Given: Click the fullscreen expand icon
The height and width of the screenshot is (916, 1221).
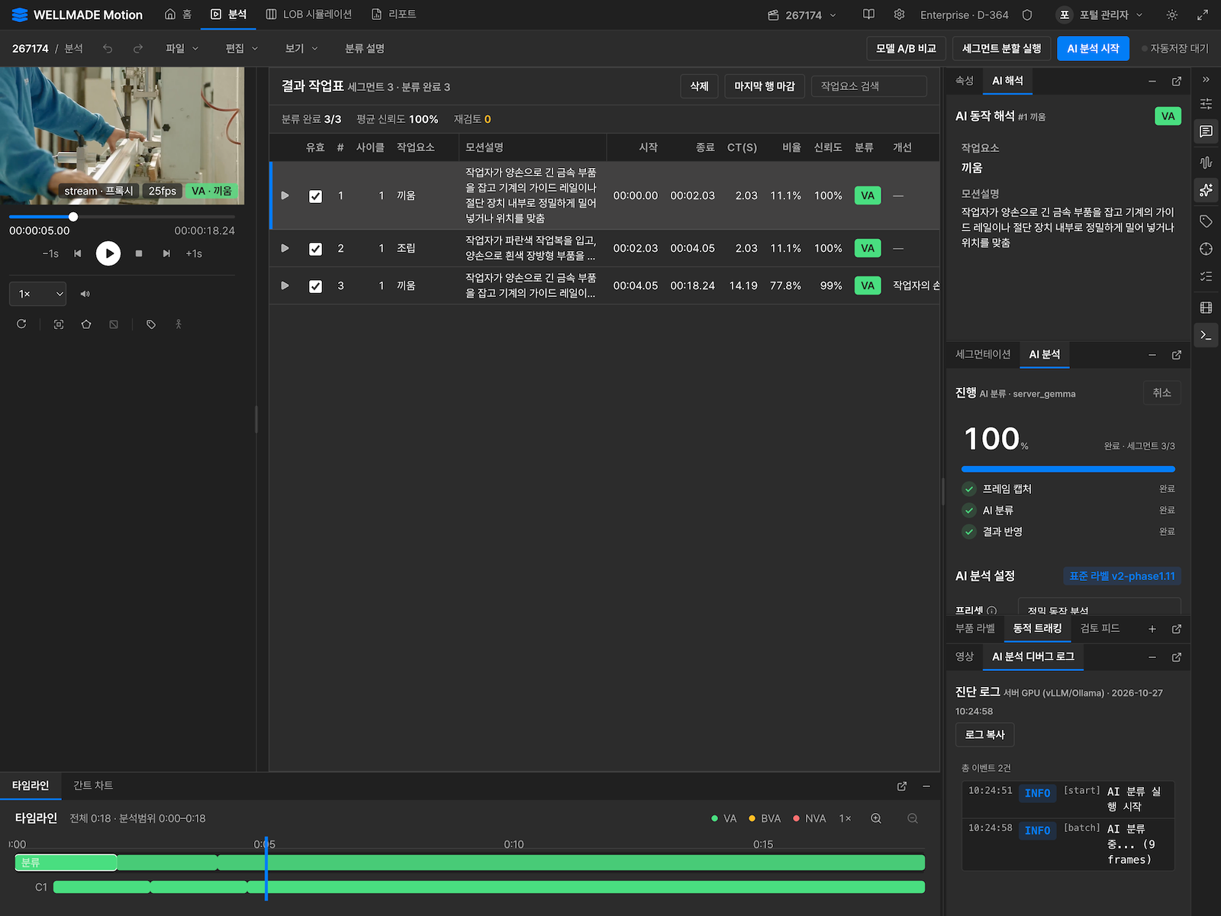Looking at the screenshot, I should click(x=1203, y=15).
